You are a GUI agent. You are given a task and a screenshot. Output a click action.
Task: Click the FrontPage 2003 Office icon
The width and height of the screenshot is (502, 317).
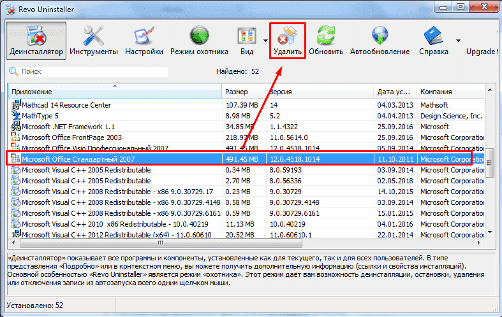[16, 137]
